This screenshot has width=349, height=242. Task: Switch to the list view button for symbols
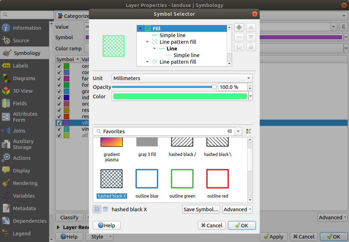105,209
